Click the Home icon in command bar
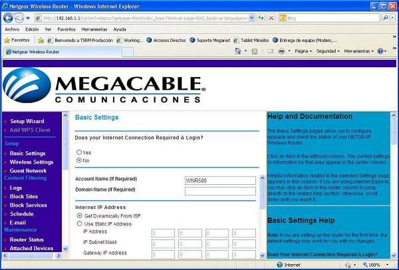Viewport: 399px width, 270px height. pyautogui.click(x=238, y=51)
